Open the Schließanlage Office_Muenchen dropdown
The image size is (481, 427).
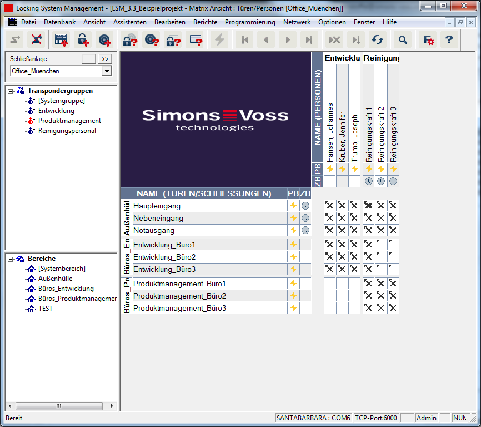click(107, 71)
